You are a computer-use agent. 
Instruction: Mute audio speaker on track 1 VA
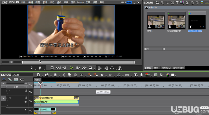(x=25, y=102)
